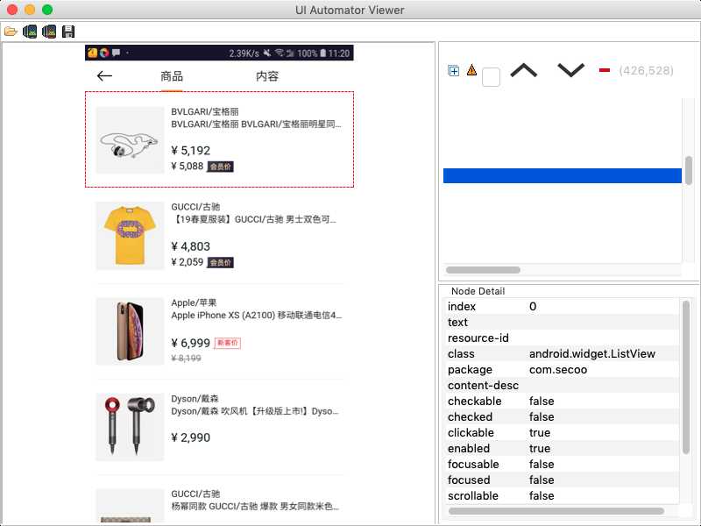Expand all nodes with the plus icon
701x526 pixels.
click(453, 71)
